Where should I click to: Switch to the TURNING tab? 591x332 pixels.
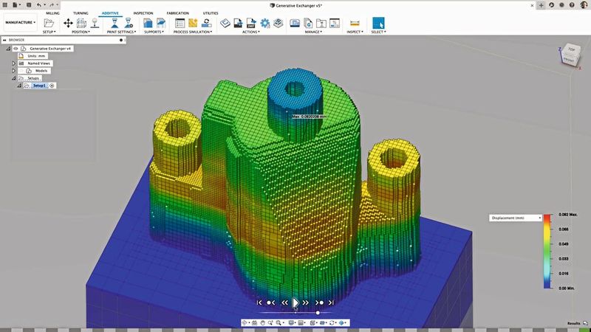81,13
